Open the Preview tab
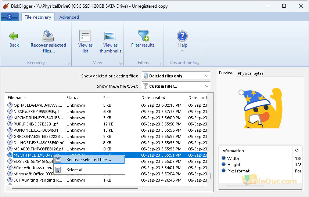Screen dimensions: 309x197 tap(226, 73)
